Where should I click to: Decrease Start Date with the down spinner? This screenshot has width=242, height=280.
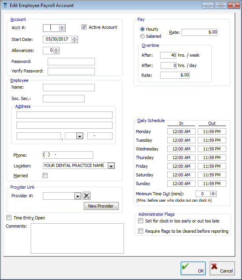(75, 41)
